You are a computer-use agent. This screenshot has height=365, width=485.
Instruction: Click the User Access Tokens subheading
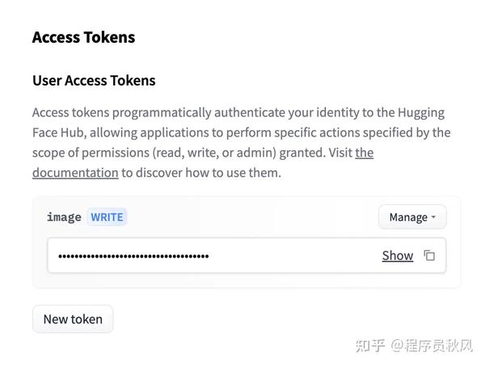(94, 81)
